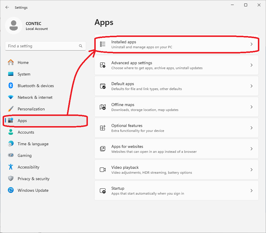The height and width of the screenshot is (233, 266).
Task: Click the Apps sidebar icon
Action: (11, 120)
